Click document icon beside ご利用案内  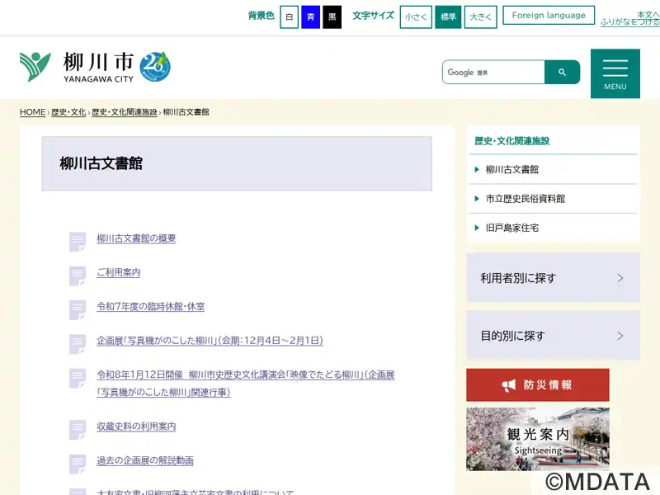click(x=78, y=275)
